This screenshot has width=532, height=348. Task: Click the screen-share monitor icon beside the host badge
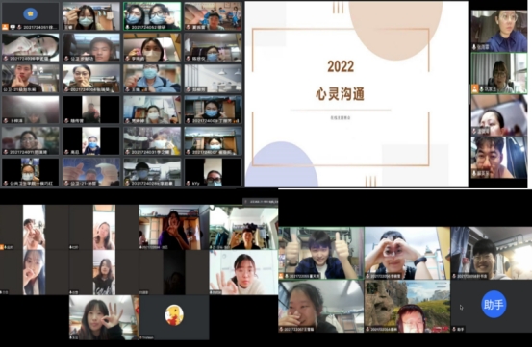click(x=13, y=27)
